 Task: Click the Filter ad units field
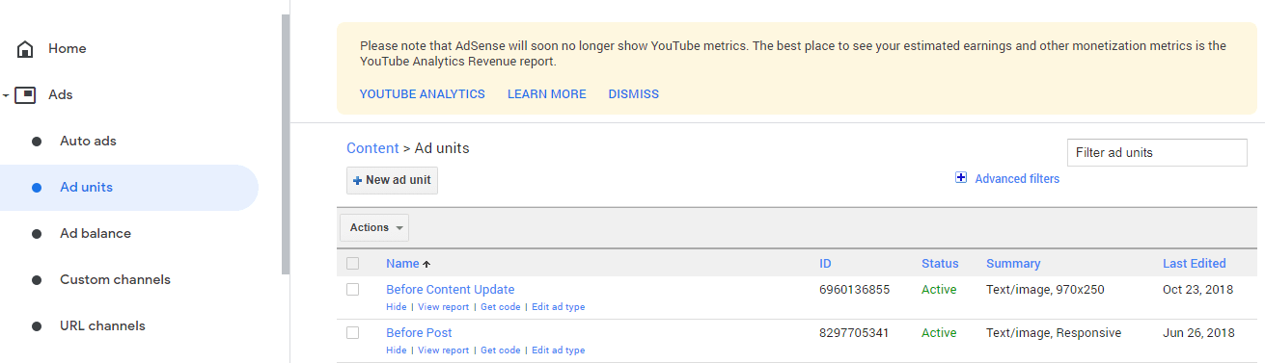pos(1157,152)
